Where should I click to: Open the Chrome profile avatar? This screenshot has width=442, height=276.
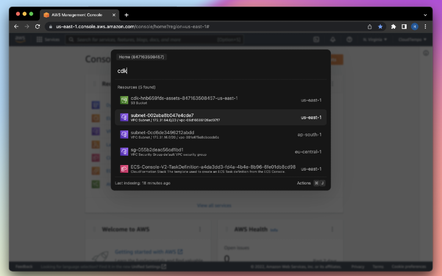click(x=414, y=26)
